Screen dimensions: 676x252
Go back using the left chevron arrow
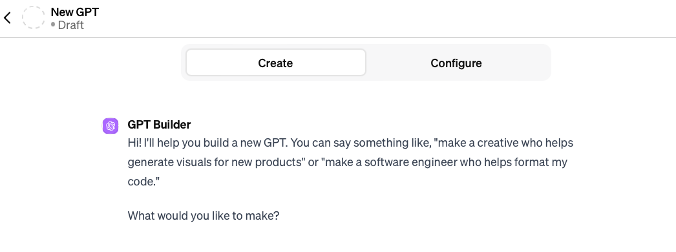click(7, 17)
